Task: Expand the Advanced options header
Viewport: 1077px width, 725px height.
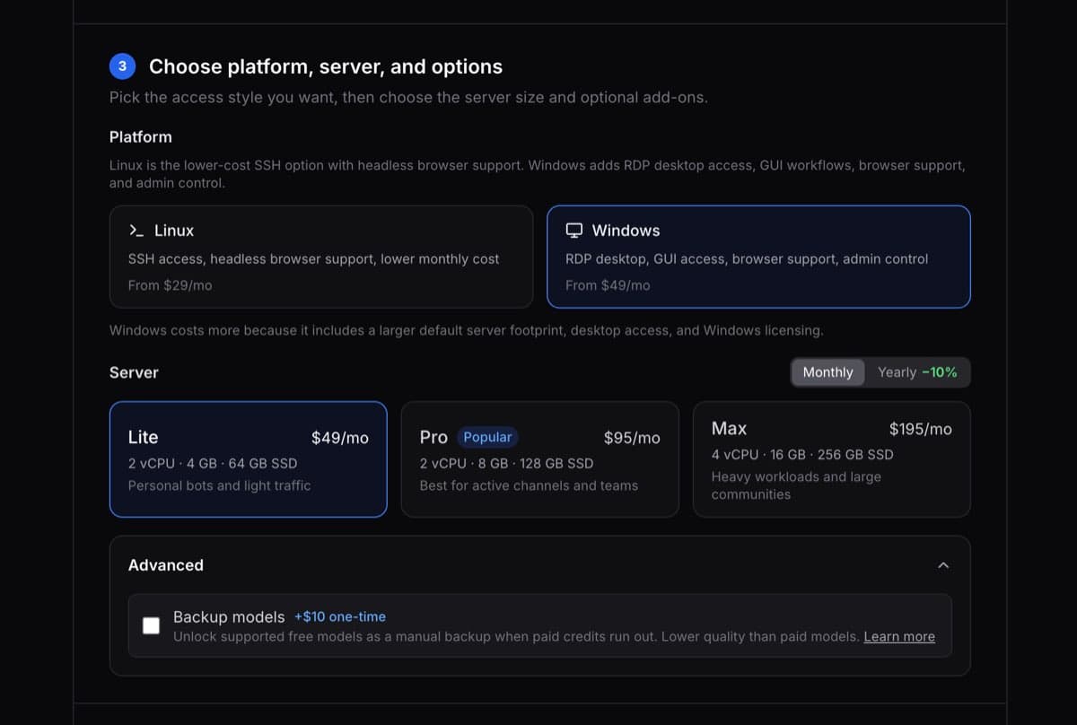Action: coord(165,565)
